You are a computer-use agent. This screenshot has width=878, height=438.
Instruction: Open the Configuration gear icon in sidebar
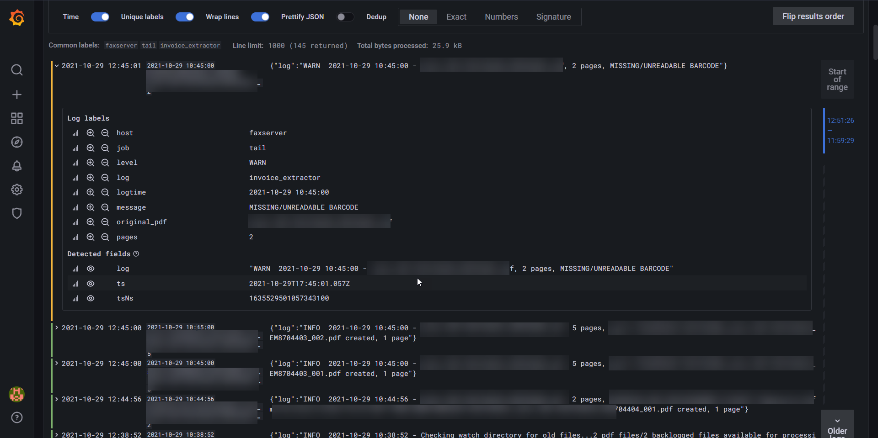(x=17, y=190)
